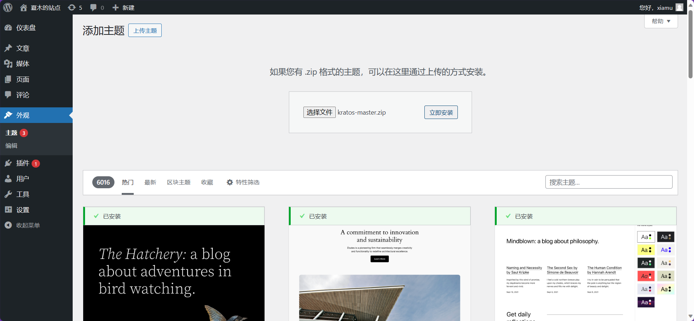
Task: Click the red 3 badge next to 主题
Action: pos(24,133)
